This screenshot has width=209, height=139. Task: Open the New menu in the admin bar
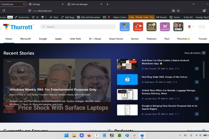coord(54,17)
